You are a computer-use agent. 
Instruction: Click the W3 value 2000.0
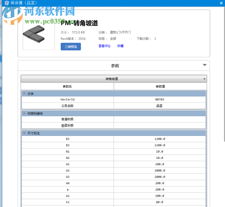(160, 177)
